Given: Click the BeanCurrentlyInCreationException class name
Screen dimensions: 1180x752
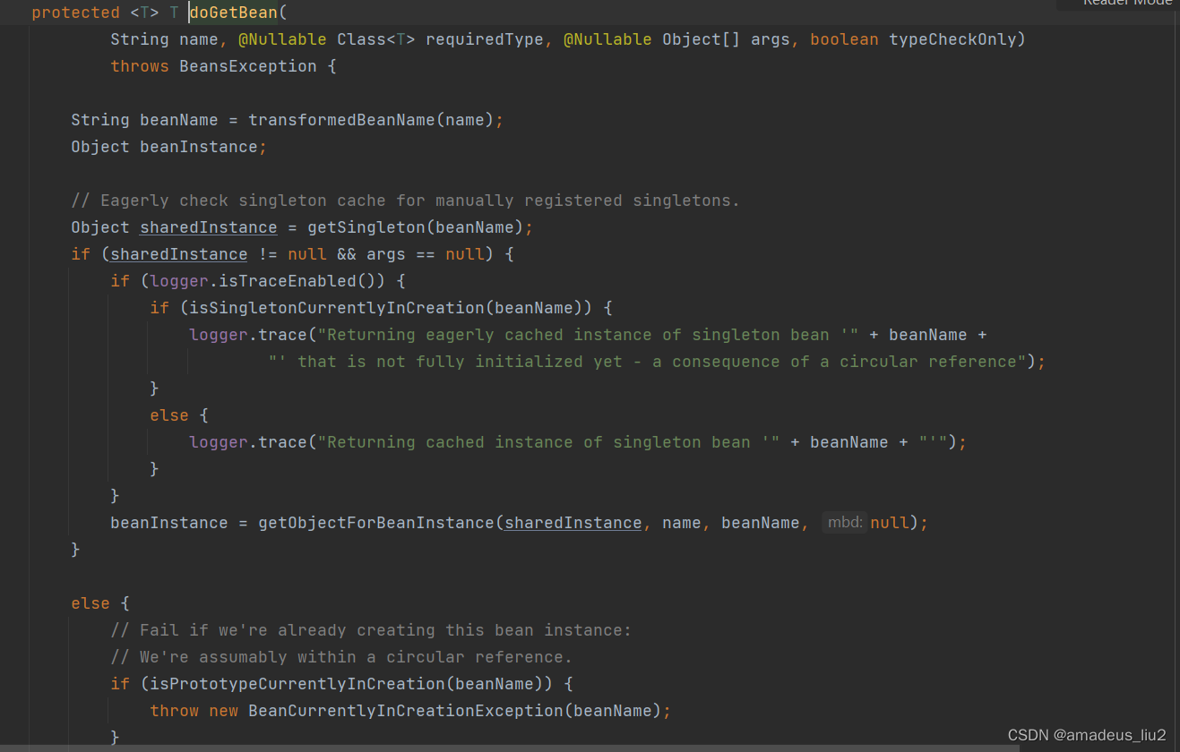Looking at the screenshot, I should coord(406,711).
